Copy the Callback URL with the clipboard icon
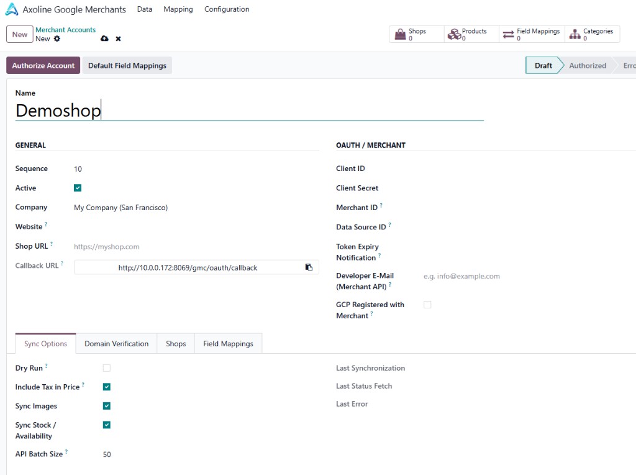Screen dimensions: 636x475 (309, 267)
